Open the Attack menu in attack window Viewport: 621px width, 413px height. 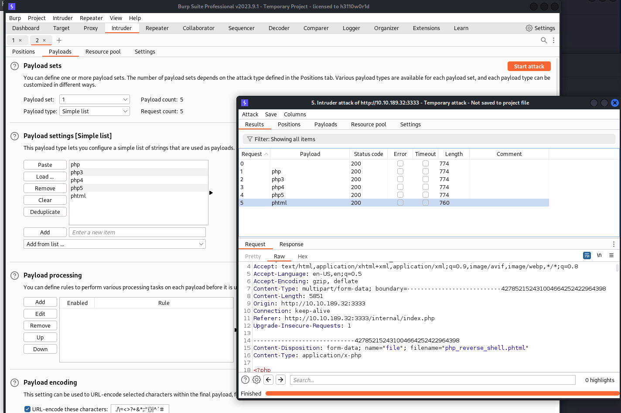[250, 114]
